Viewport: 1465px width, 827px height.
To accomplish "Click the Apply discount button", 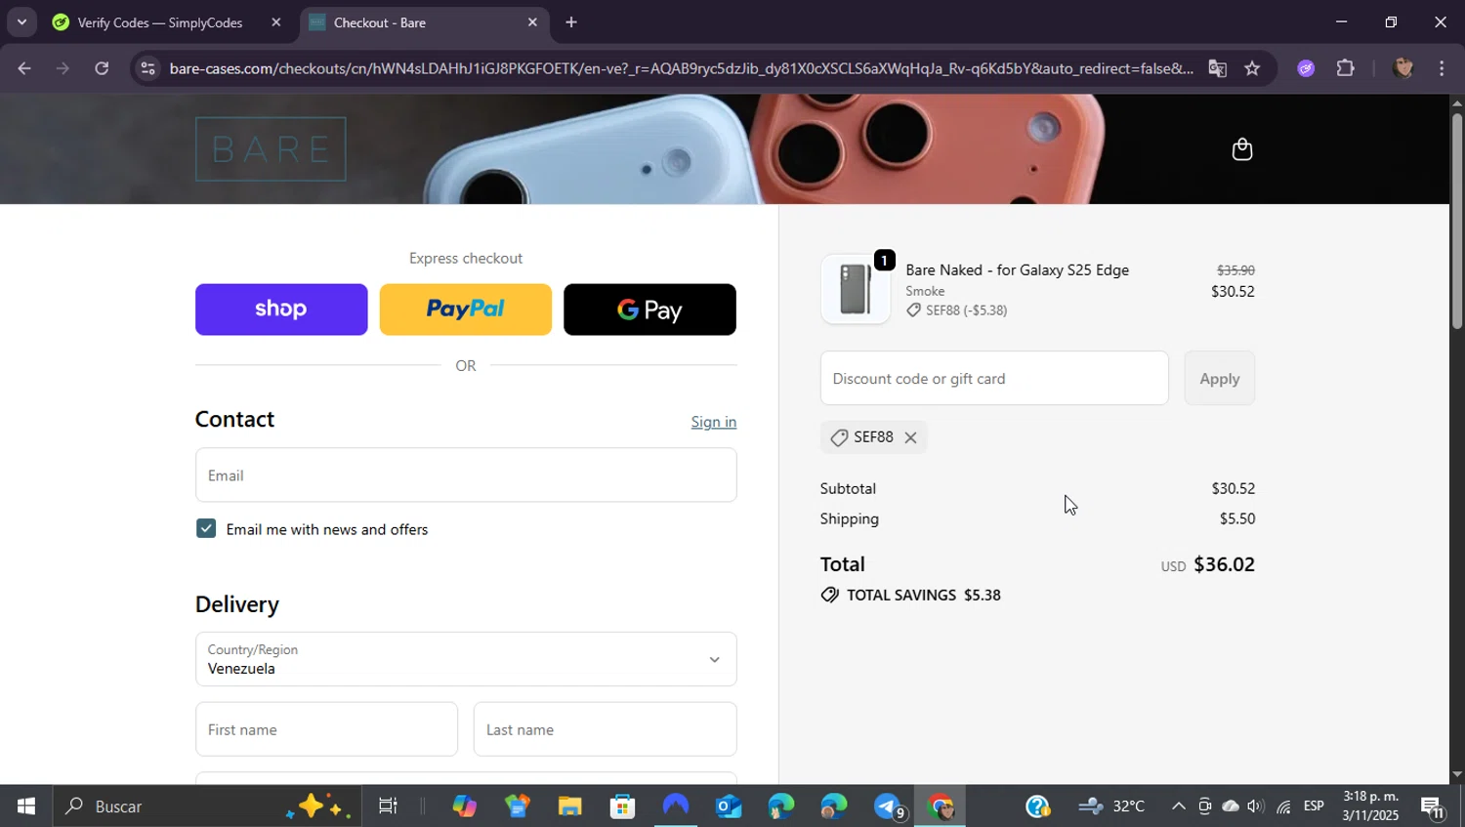I will 1219,378.
